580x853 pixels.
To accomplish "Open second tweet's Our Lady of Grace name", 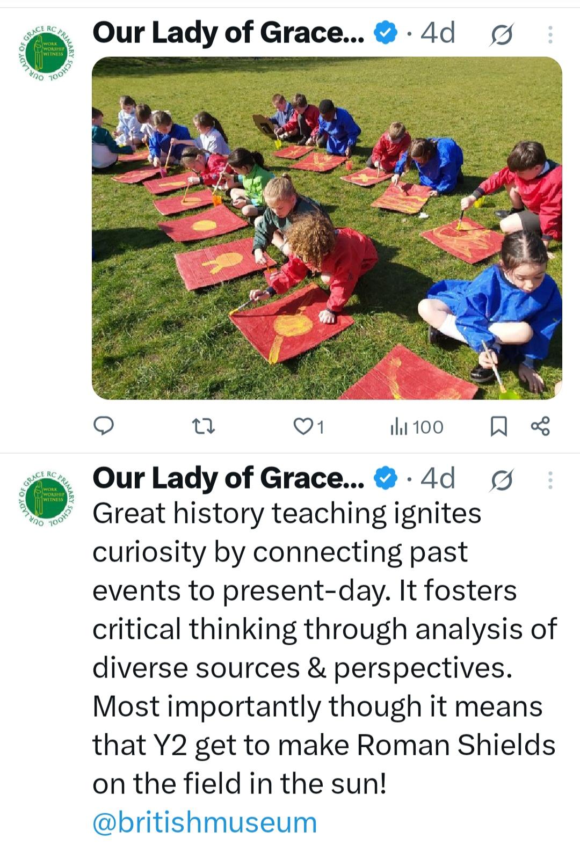I will click(x=229, y=478).
